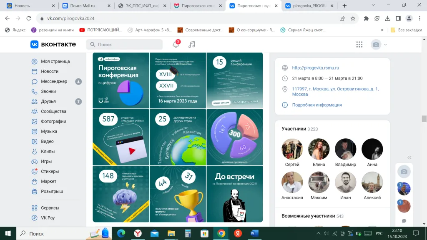Open the Chrome profile avatar button
Image resolution: width=427 pixels, height=240 pixels.
point(409,18)
